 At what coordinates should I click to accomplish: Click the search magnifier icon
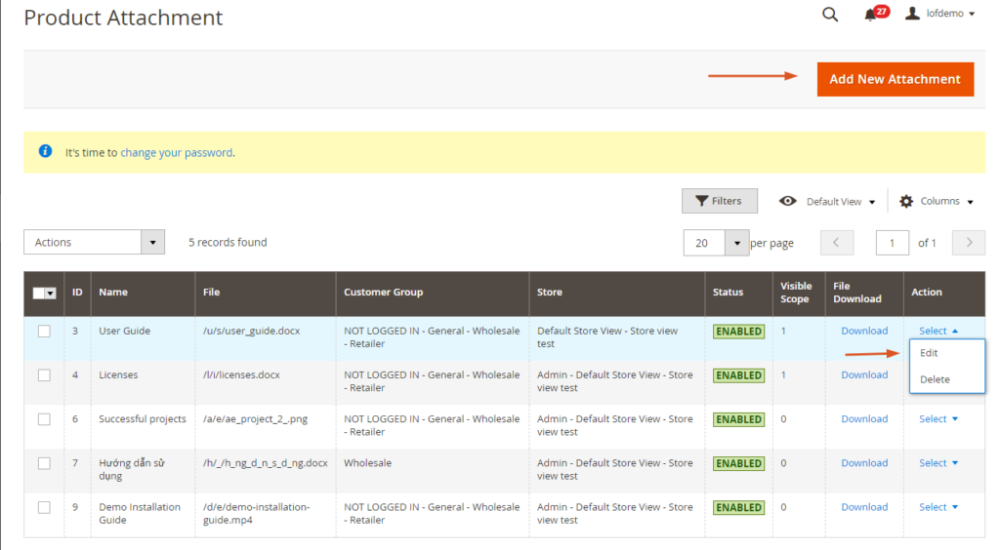tap(830, 15)
